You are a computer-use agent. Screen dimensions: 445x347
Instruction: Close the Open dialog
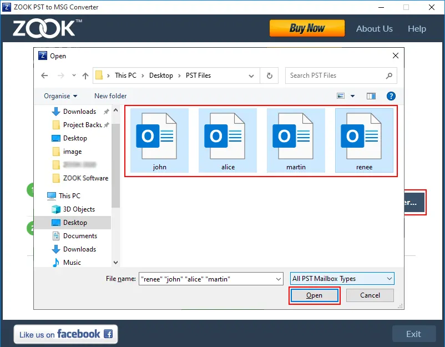(395, 56)
